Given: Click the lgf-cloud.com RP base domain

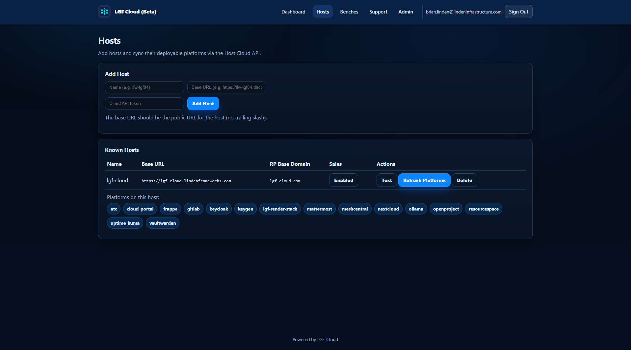Looking at the screenshot, I should coord(285,181).
